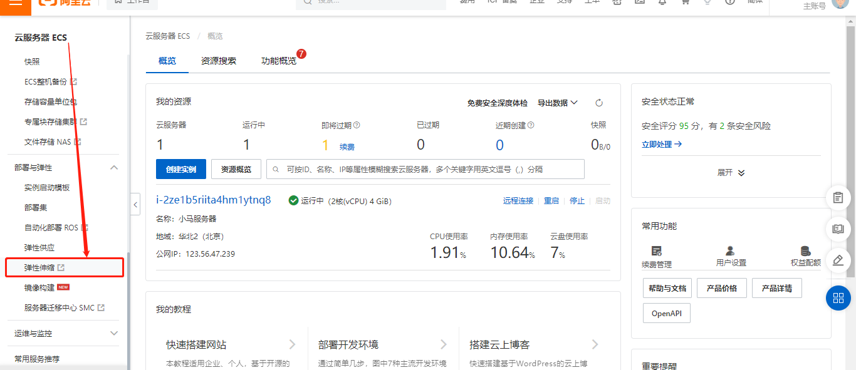Click external-link icon beside 自动化部署 ROS
This screenshot has height=370, width=856.
pyautogui.click(x=85, y=228)
